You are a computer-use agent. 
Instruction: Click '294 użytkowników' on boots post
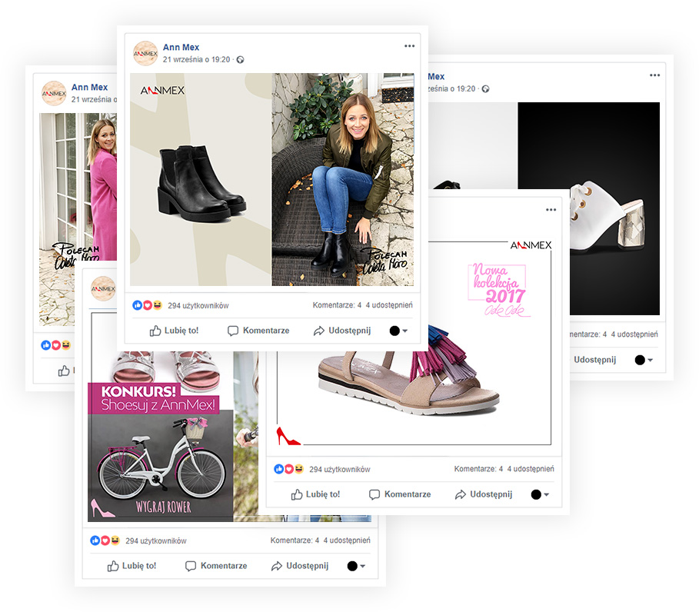click(x=198, y=306)
